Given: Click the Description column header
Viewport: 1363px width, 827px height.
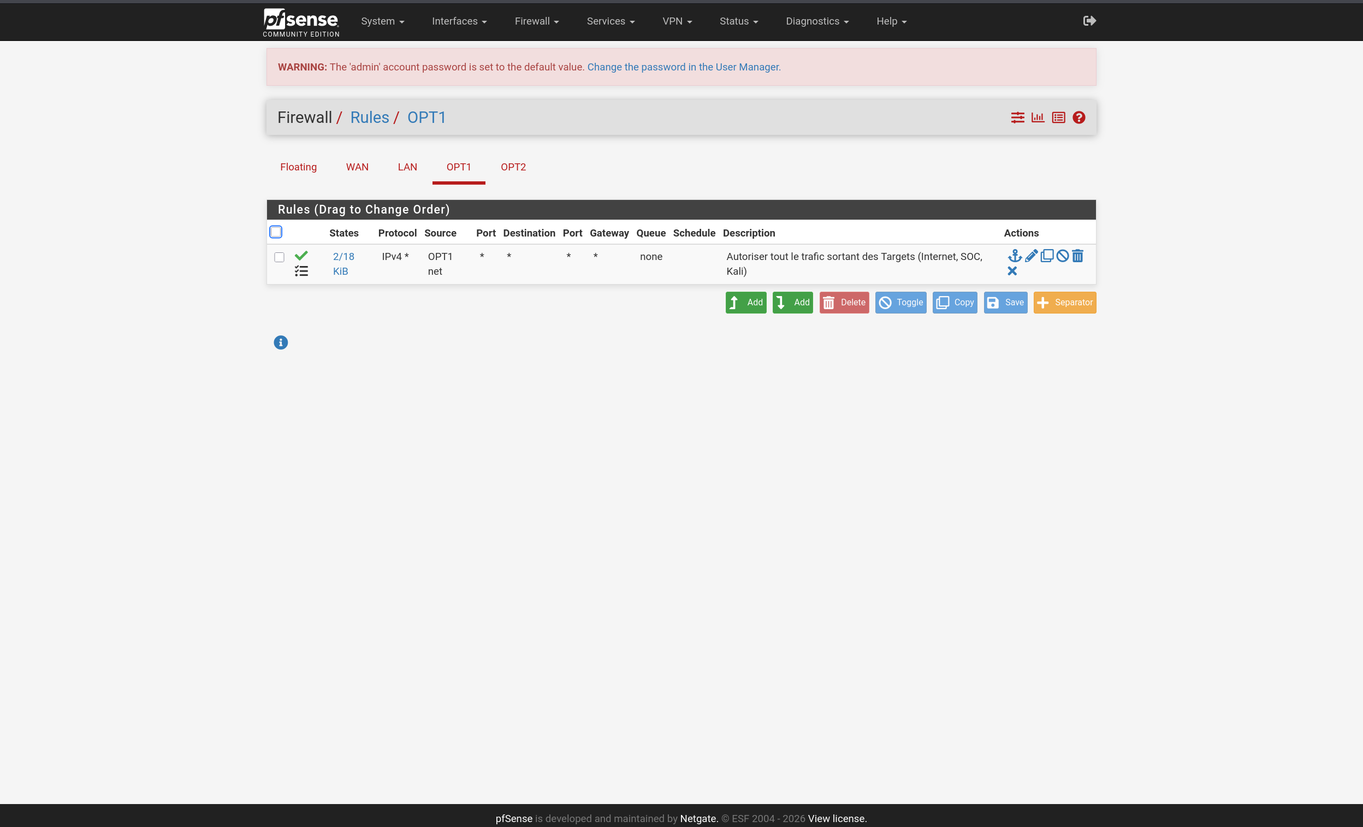Looking at the screenshot, I should 749,233.
